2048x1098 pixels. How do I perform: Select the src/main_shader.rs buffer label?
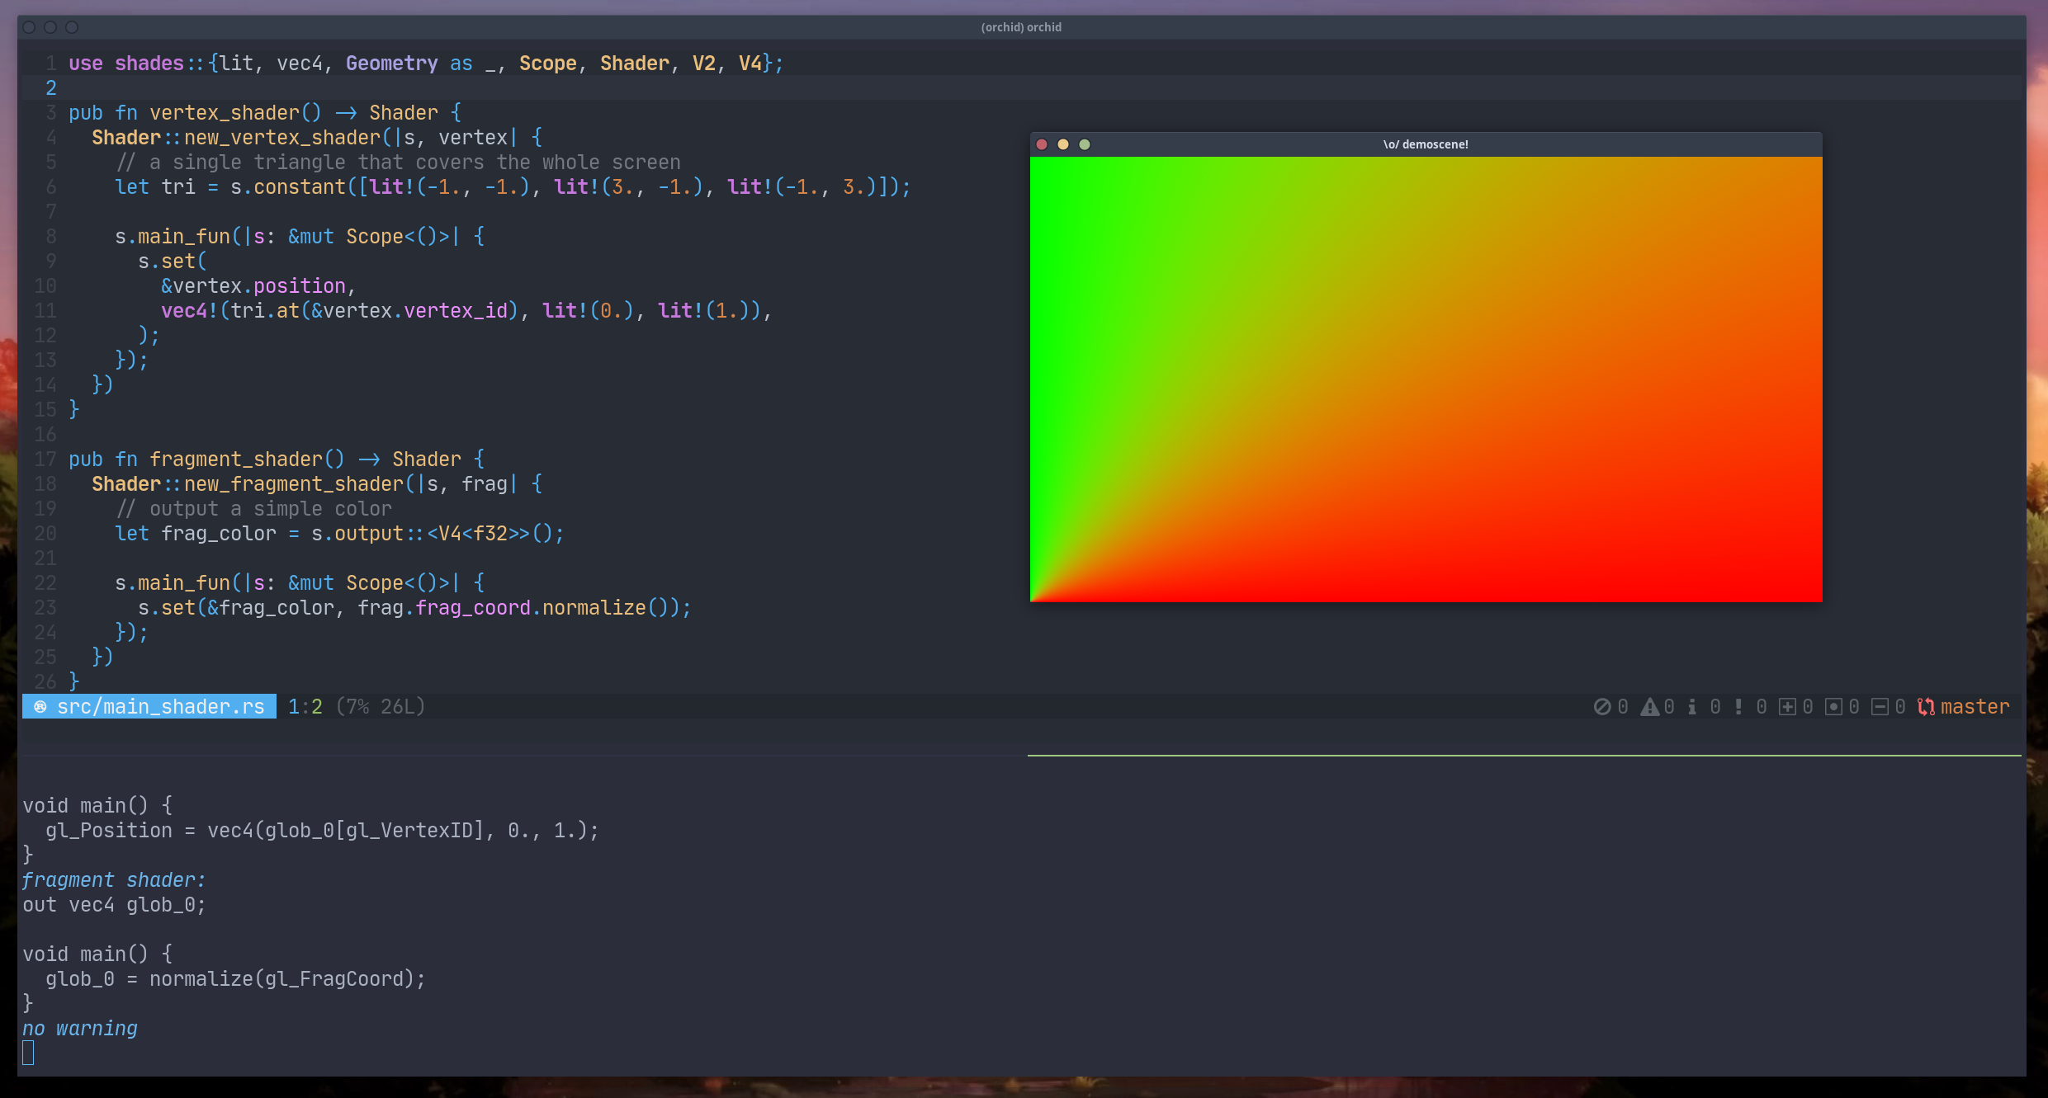pos(161,707)
